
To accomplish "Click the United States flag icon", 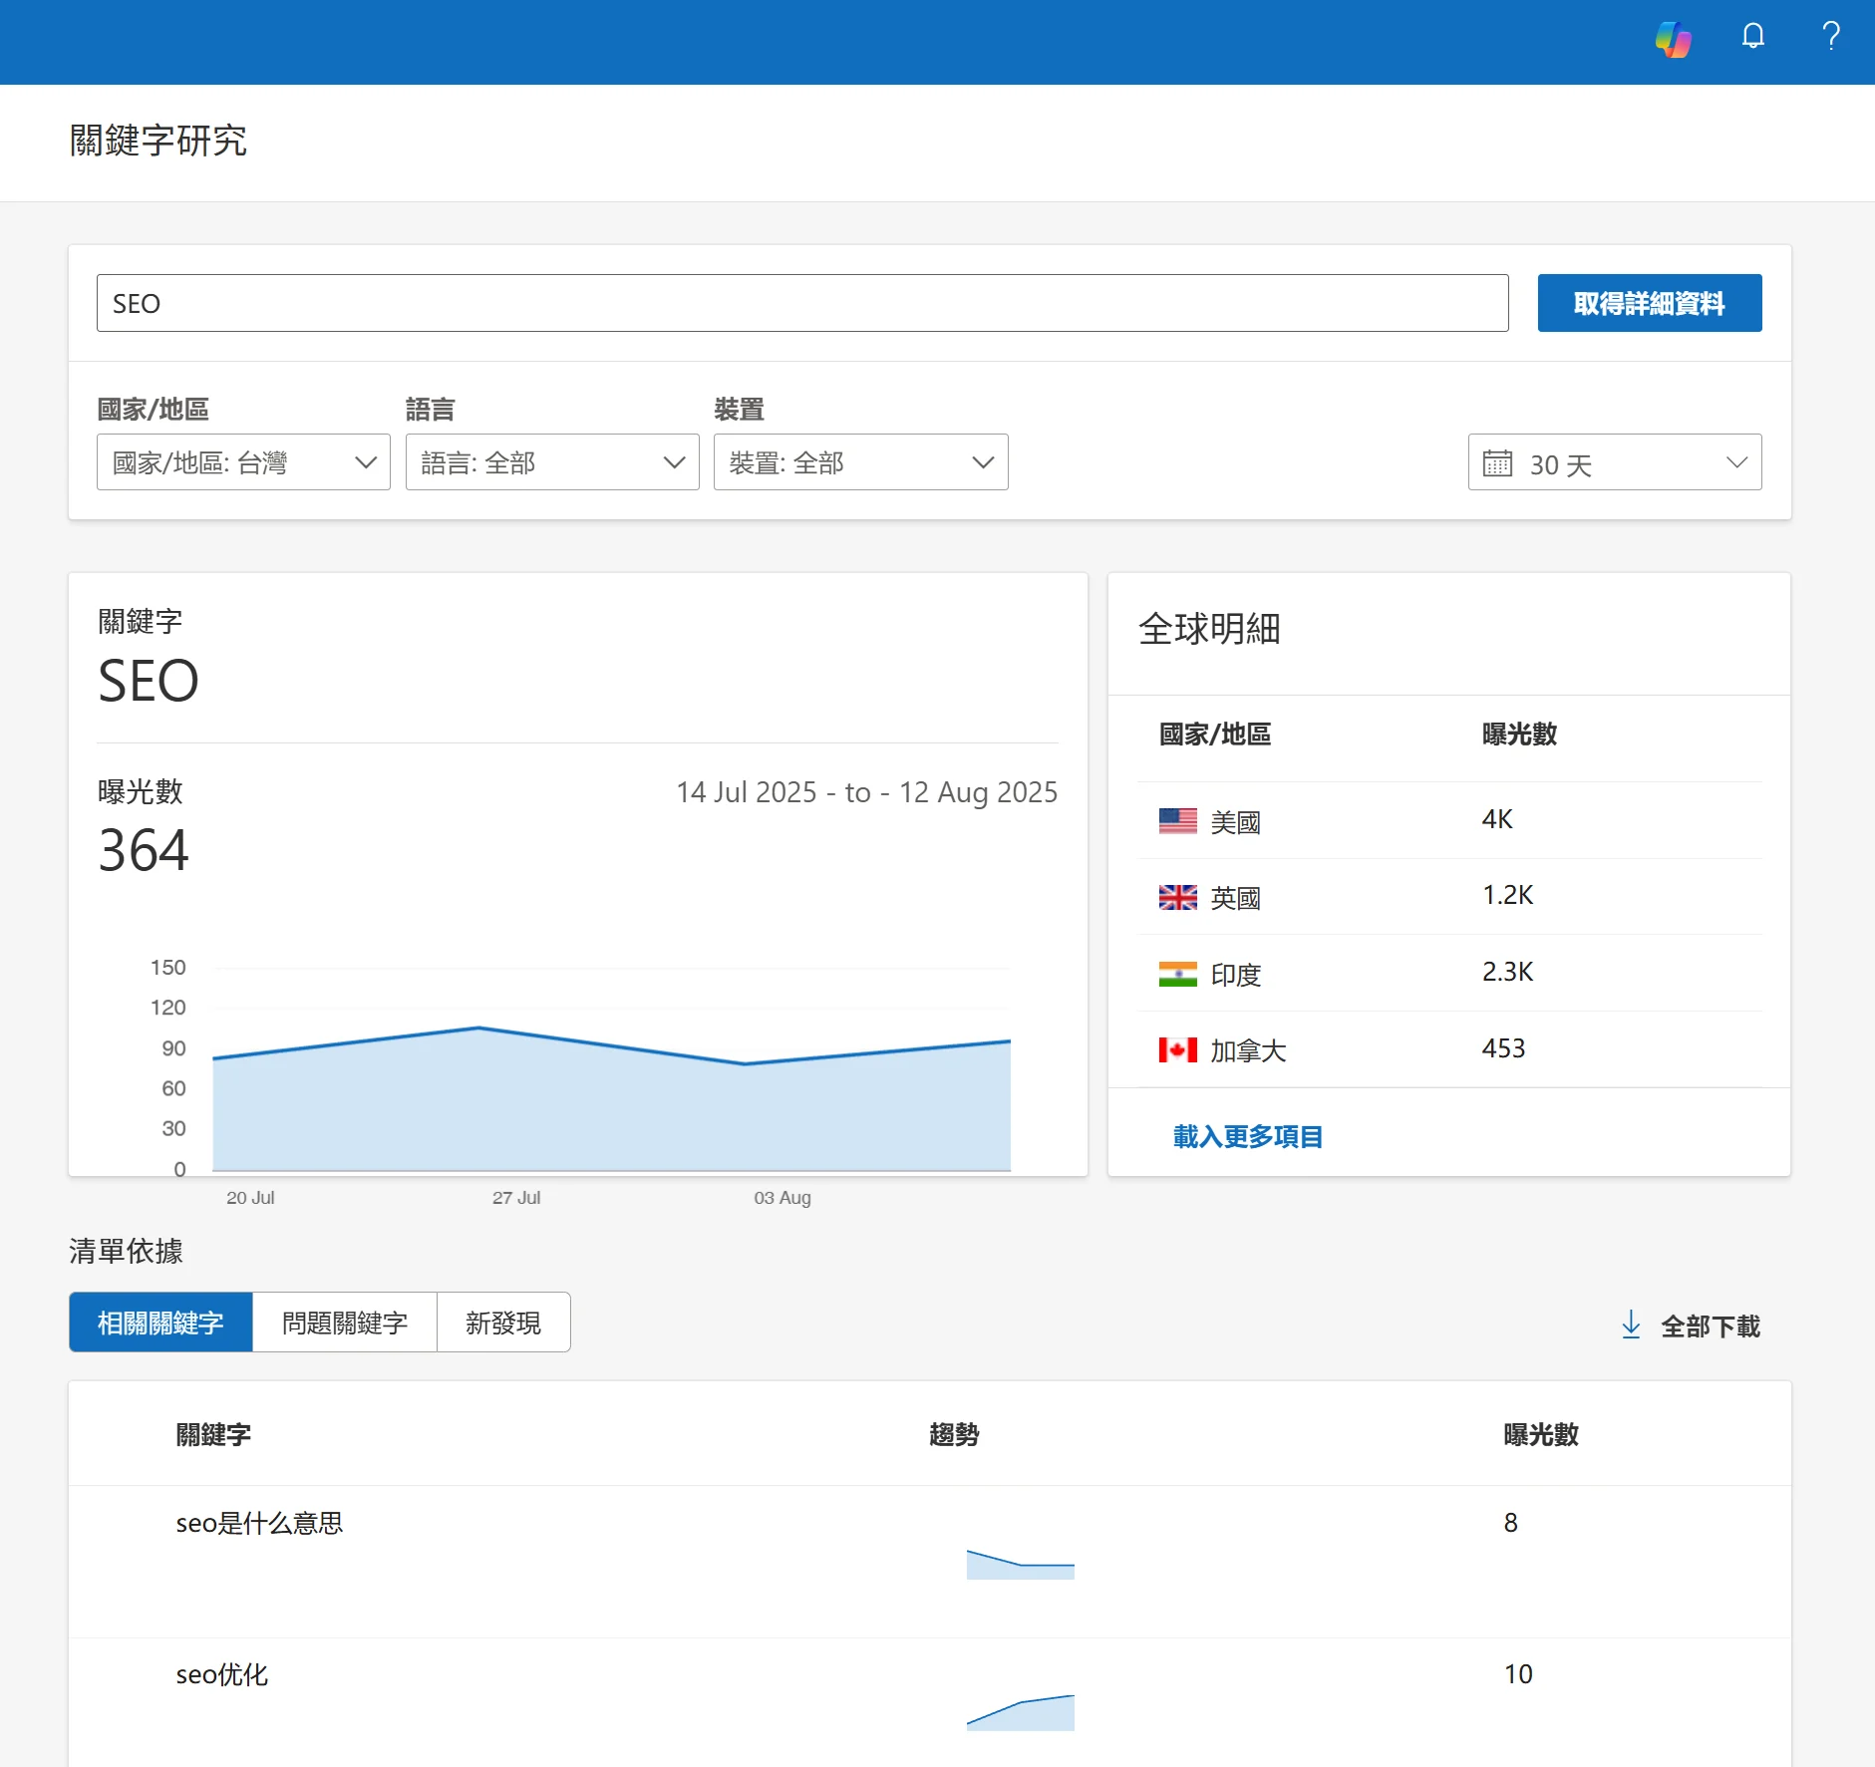I will click(1177, 821).
